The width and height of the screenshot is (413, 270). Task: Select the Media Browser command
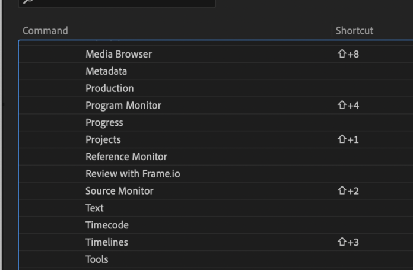pyautogui.click(x=119, y=54)
